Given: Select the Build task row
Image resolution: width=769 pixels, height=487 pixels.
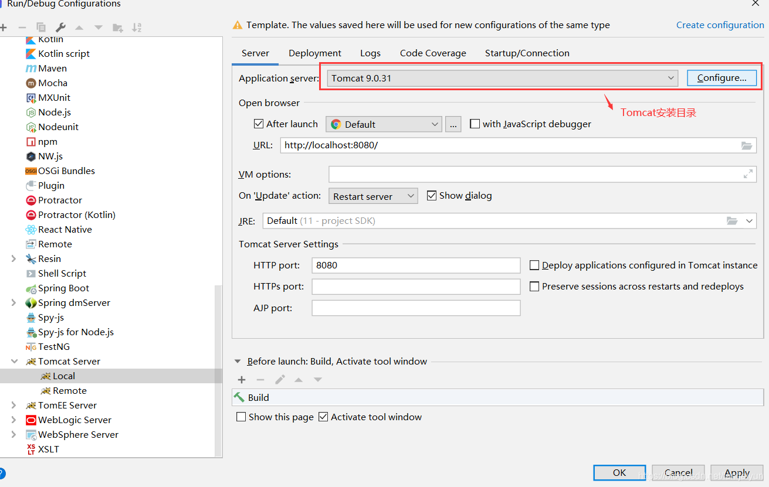Looking at the screenshot, I should click(x=498, y=397).
